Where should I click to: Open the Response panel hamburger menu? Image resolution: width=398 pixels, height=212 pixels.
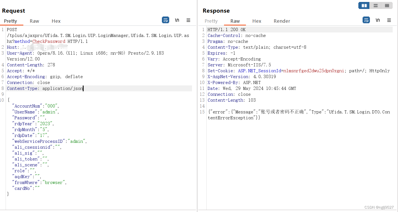389,20
